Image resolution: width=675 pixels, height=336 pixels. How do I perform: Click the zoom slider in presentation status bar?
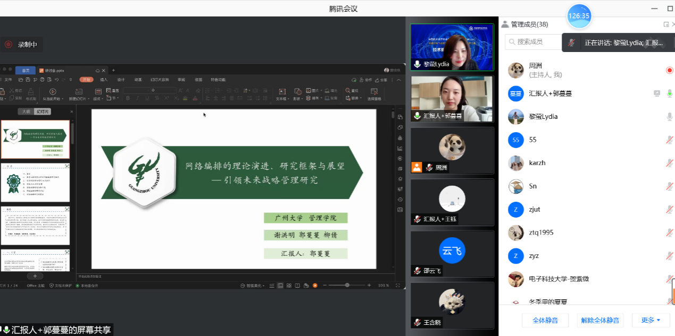tap(347, 285)
